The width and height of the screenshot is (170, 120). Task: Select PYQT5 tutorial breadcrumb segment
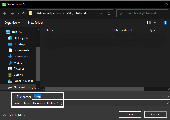(76, 13)
